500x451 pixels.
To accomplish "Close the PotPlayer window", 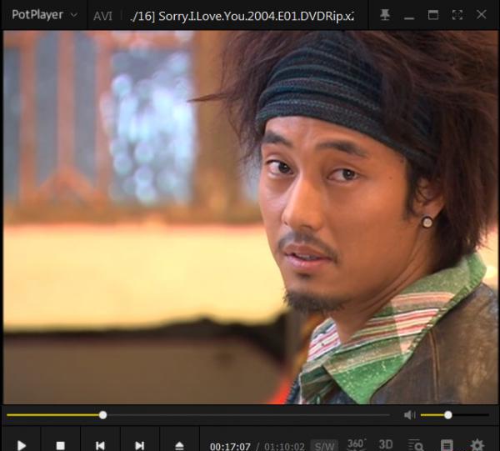I will 481,14.
